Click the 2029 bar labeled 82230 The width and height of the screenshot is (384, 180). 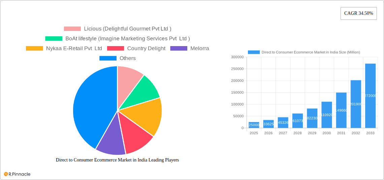click(x=312, y=118)
